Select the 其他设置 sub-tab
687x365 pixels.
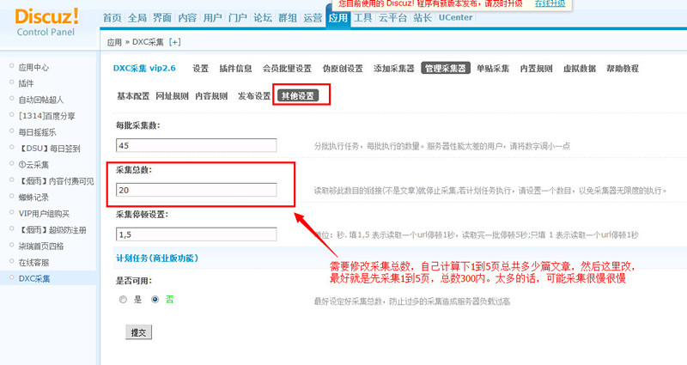click(298, 96)
